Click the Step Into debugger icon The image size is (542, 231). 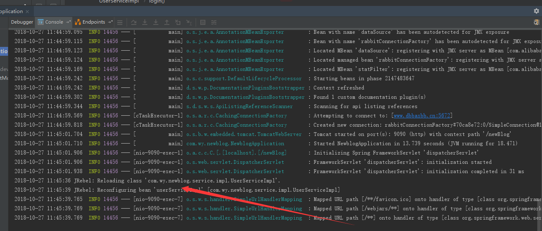click(145, 22)
